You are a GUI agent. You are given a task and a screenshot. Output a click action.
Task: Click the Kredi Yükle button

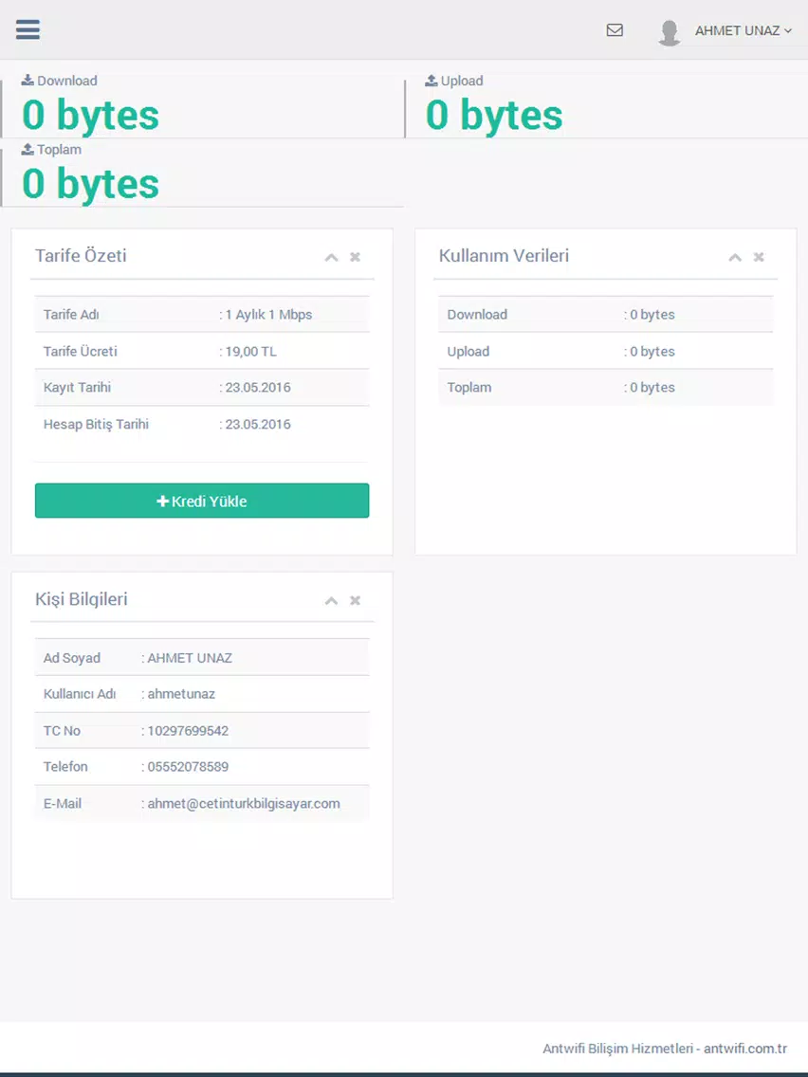pyautogui.click(x=202, y=501)
